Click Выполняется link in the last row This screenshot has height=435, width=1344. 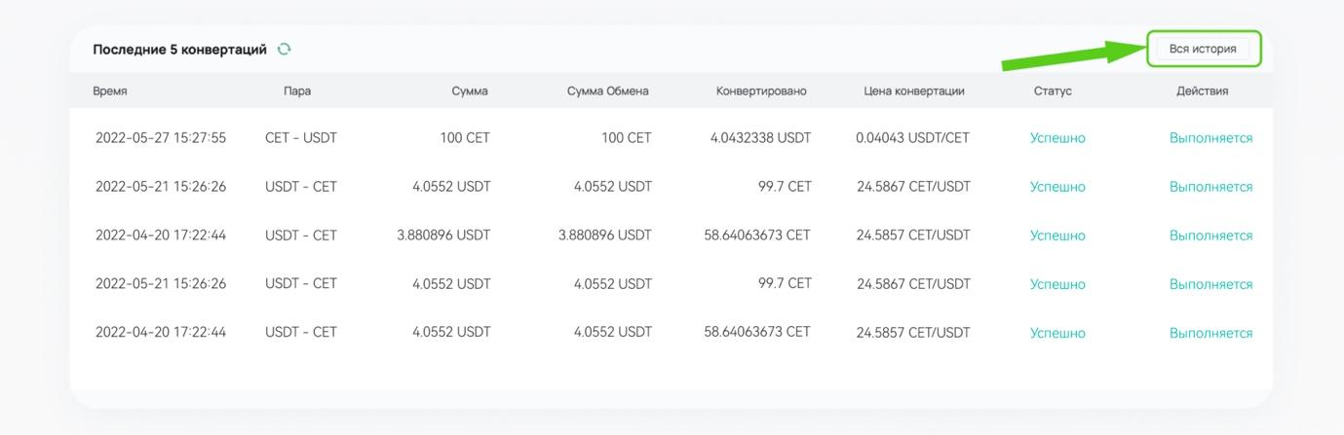pos(1210,333)
